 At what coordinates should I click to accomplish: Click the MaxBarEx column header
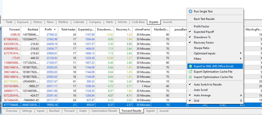click(x=160, y=30)
